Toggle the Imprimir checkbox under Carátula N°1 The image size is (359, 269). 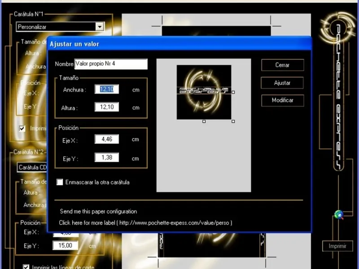coord(22,129)
